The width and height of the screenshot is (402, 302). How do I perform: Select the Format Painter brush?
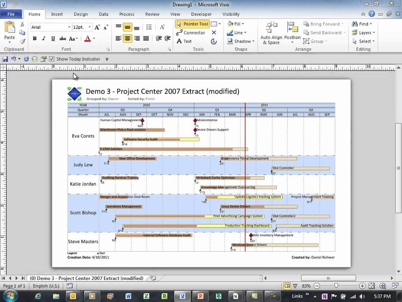pyautogui.click(x=22, y=41)
